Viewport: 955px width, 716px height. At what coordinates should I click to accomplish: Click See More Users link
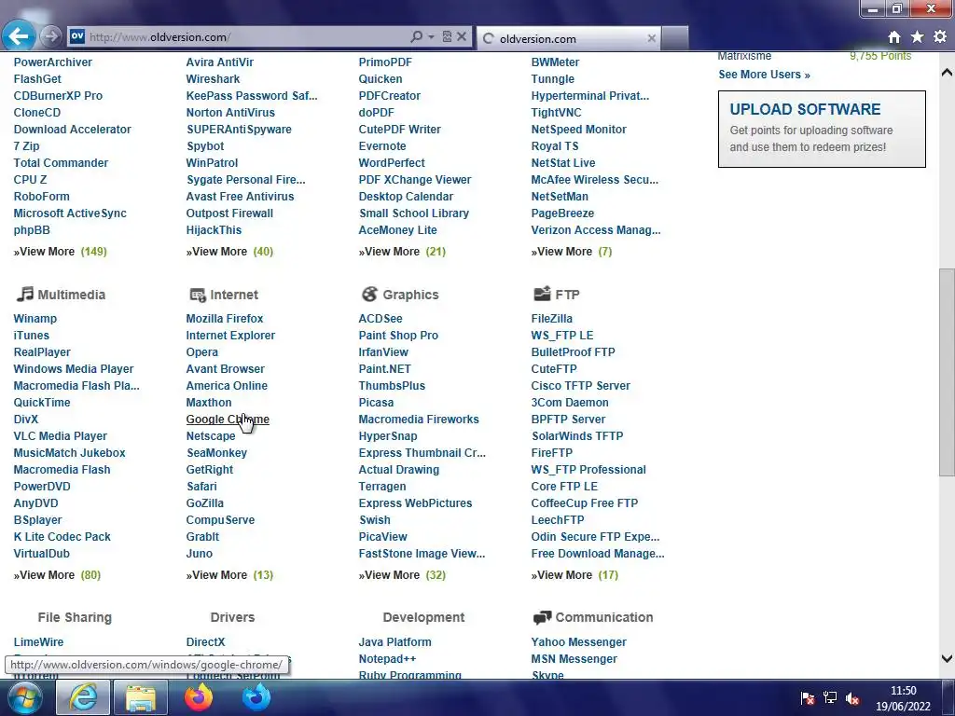pyautogui.click(x=764, y=75)
